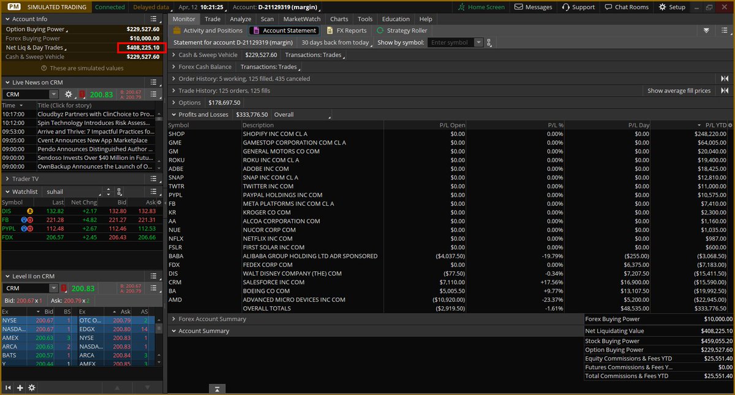Expand Trade History section

point(174,91)
